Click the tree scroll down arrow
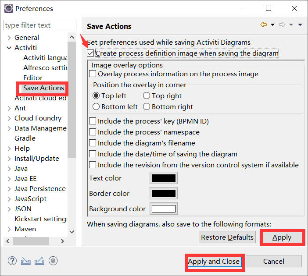This screenshot has height=276, width=308. (x=72, y=232)
